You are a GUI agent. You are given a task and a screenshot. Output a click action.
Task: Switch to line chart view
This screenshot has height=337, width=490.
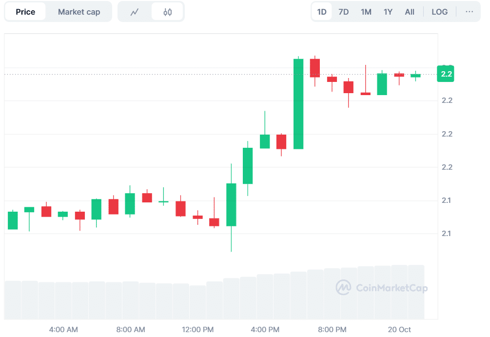135,12
